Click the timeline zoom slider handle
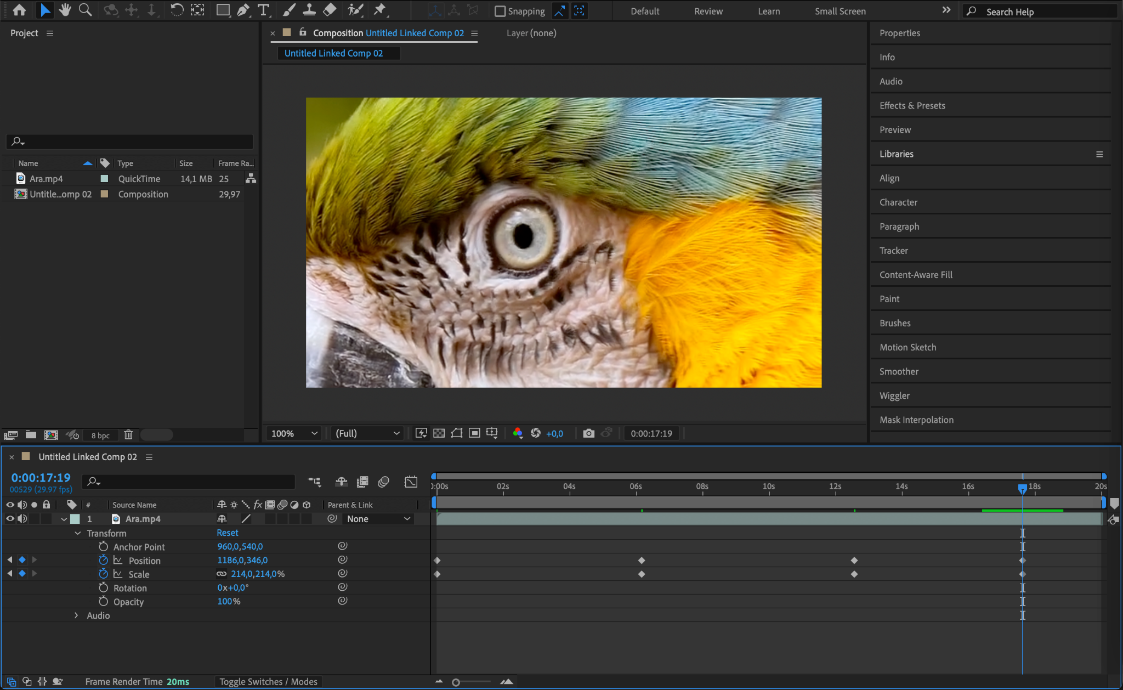 click(456, 682)
